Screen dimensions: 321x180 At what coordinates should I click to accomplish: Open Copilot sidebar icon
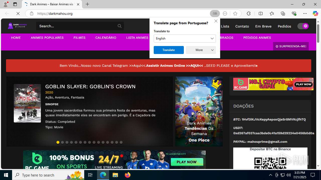pyautogui.click(x=315, y=13)
